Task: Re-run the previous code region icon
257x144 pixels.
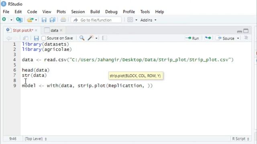Action: (208, 38)
